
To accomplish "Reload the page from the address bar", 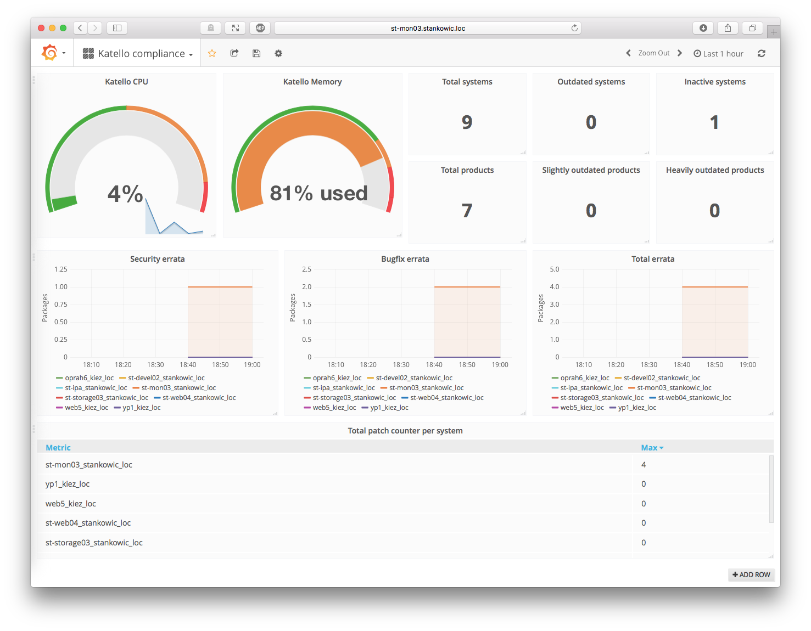I will pos(574,28).
